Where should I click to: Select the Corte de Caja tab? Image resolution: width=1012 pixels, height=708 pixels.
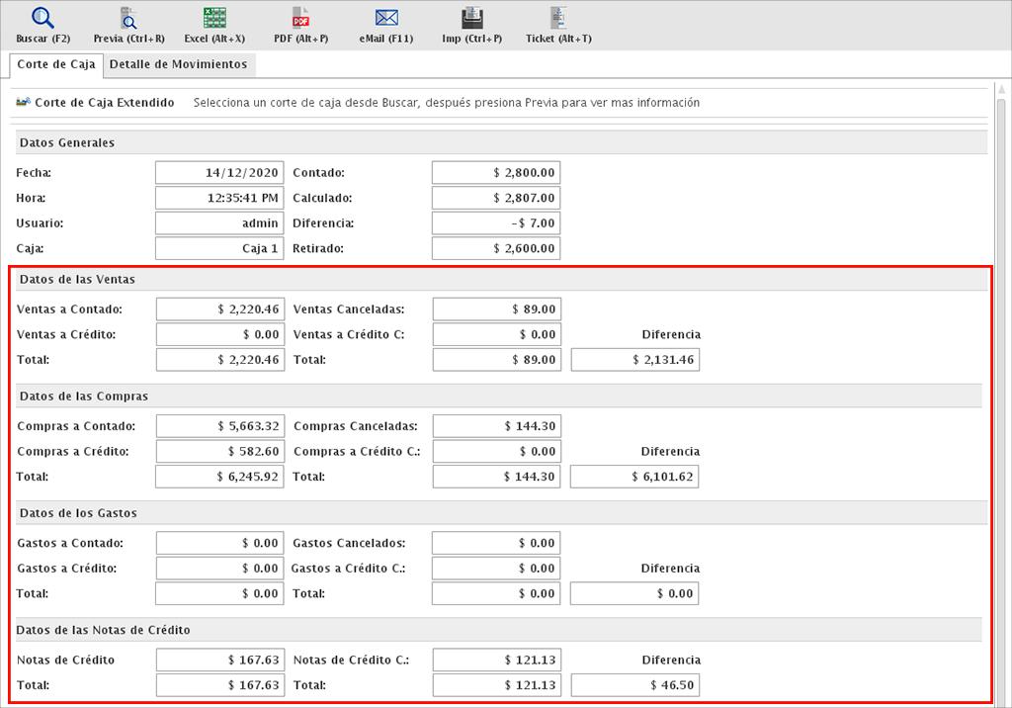tap(56, 64)
